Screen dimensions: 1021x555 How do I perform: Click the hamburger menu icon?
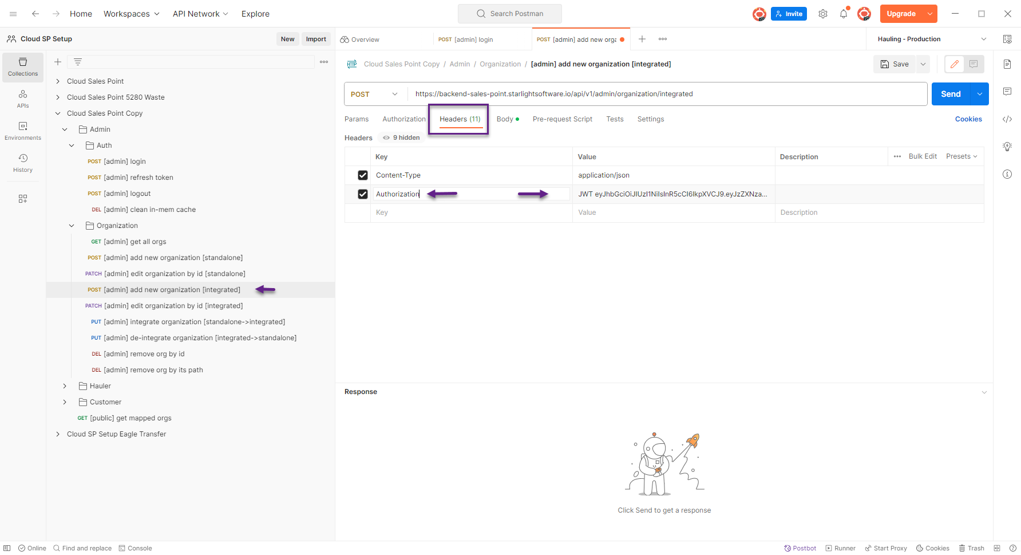[x=13, y=14]
